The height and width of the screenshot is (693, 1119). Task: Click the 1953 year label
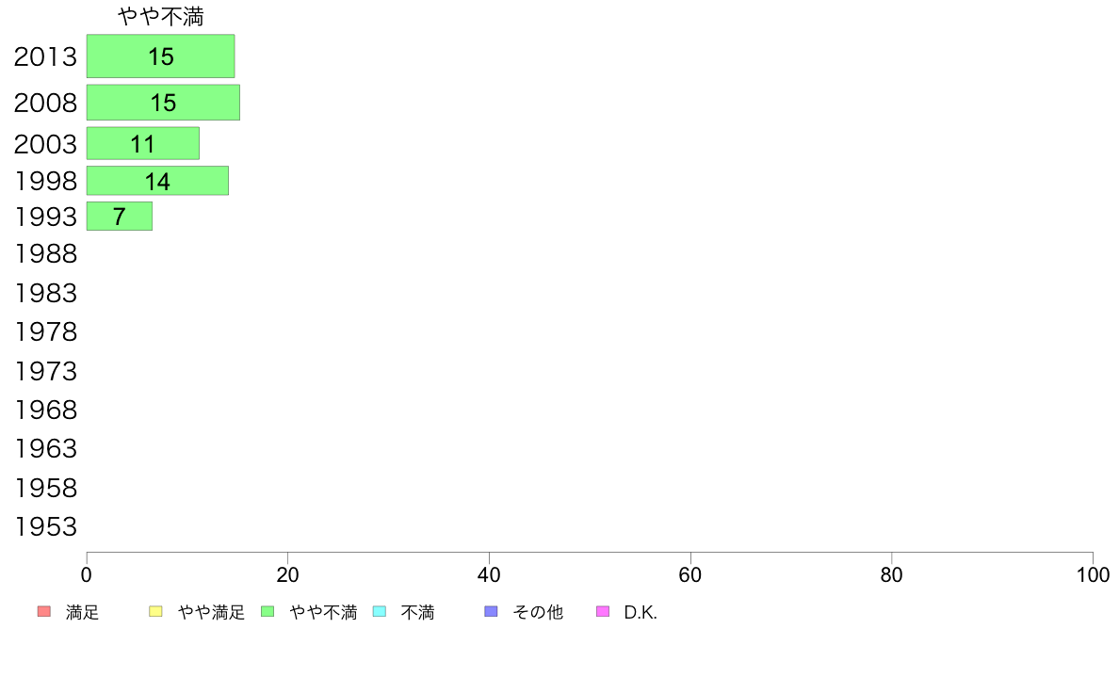click(x=45, y=526)
